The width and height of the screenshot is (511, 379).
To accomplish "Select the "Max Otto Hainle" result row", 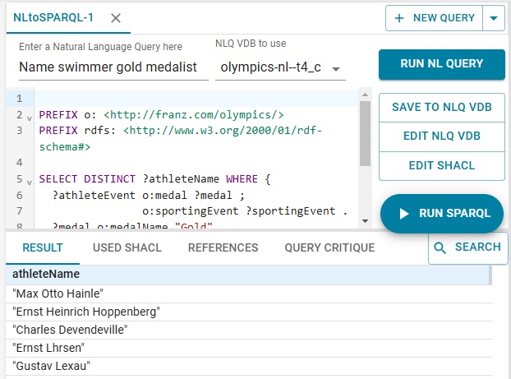I will point(249,293).
